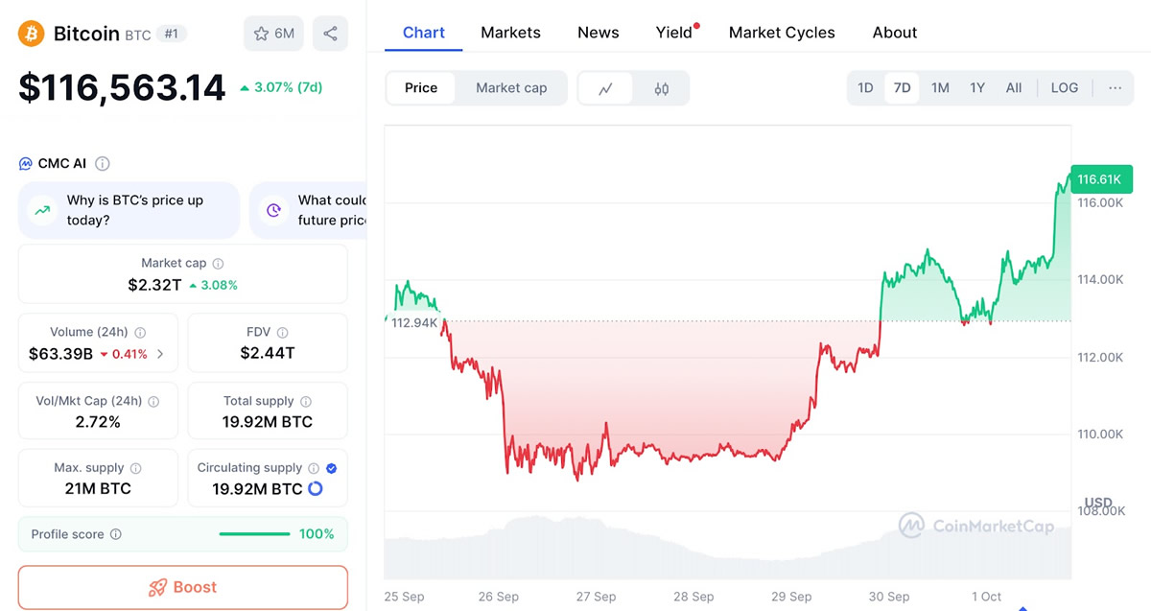Ask why BTC's price is up today
Image resolution: width=1151 pixels, height=611 pixels.
click(x=128, y=209)
